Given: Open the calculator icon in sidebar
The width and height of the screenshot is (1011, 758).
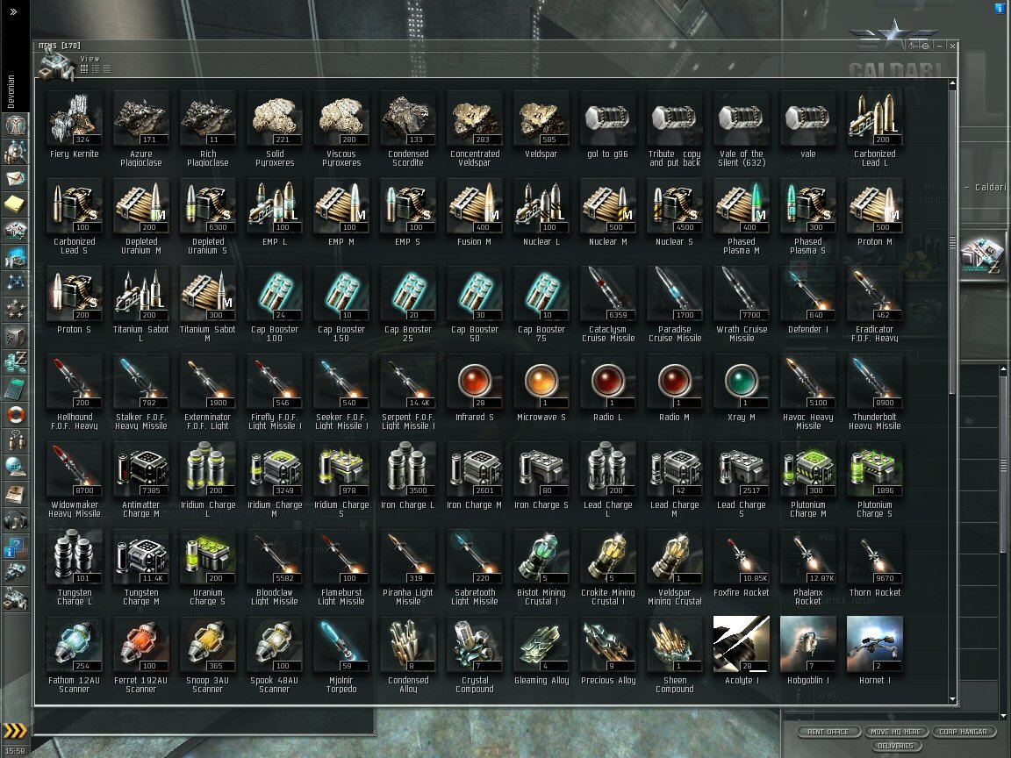Looking at the screenshot, I should [15, 389].
